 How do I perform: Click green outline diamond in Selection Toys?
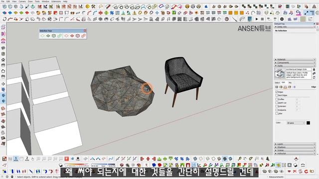click(42, 36)
